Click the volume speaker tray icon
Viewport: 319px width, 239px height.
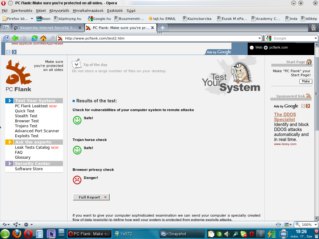coord(227,234)
